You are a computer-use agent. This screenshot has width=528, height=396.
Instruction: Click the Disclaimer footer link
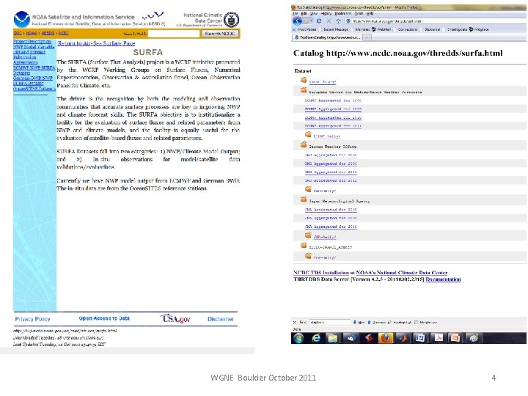[221, 319]
